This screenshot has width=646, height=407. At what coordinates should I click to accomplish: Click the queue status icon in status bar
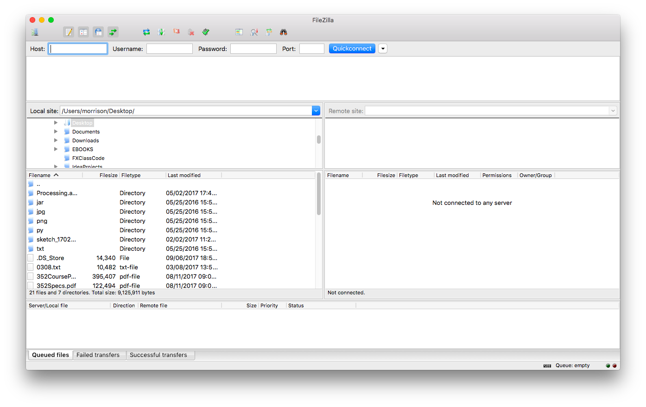(x=547, y=366)
